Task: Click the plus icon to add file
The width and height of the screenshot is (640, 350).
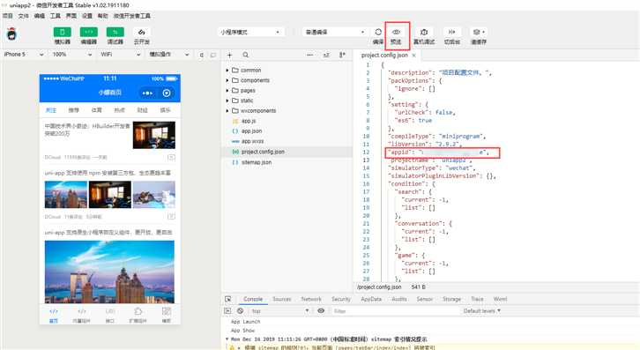Action: pos(229,55)
